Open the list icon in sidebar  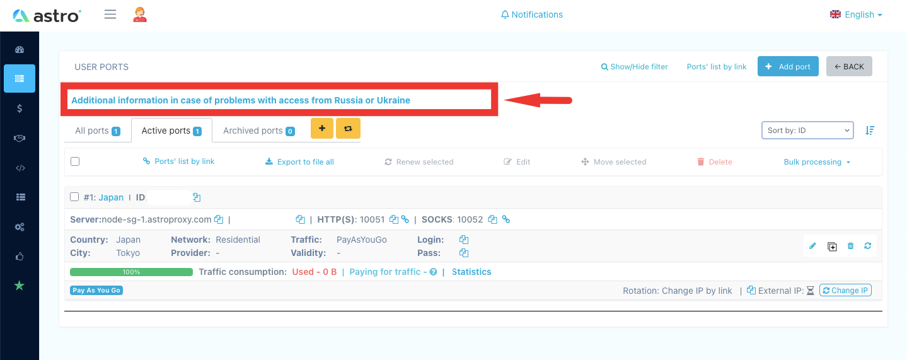[x=20, y=197]
